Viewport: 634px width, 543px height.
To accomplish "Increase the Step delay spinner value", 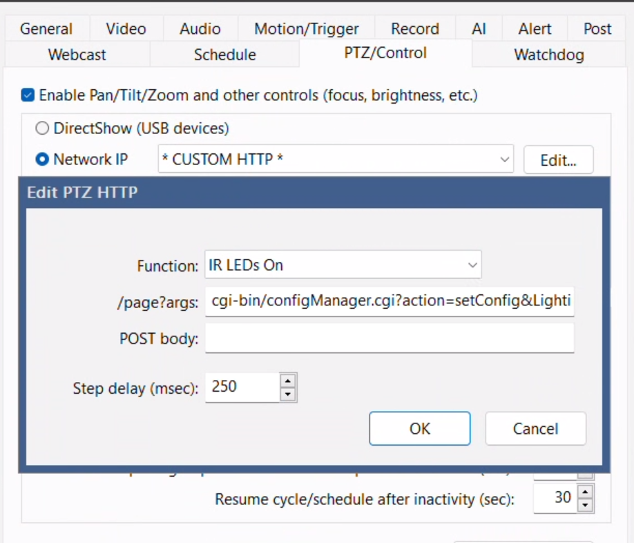I will click(x=289, y=380).
